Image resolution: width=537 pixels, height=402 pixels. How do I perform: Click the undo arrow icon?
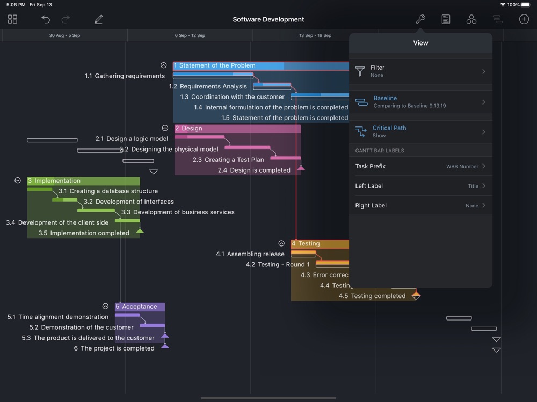coord(46,19)
